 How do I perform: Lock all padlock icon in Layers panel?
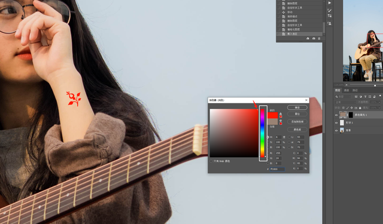(x=360, y=108)
